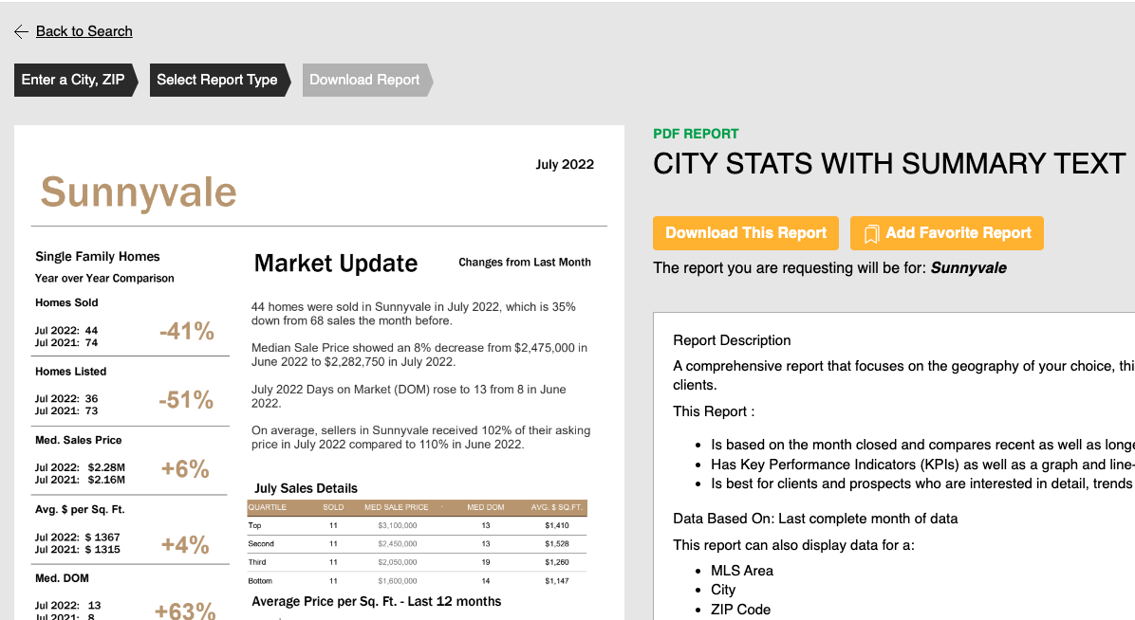1135x620 pixels.
Task: Return to Select Report Type step
Action: click(217, 80)
